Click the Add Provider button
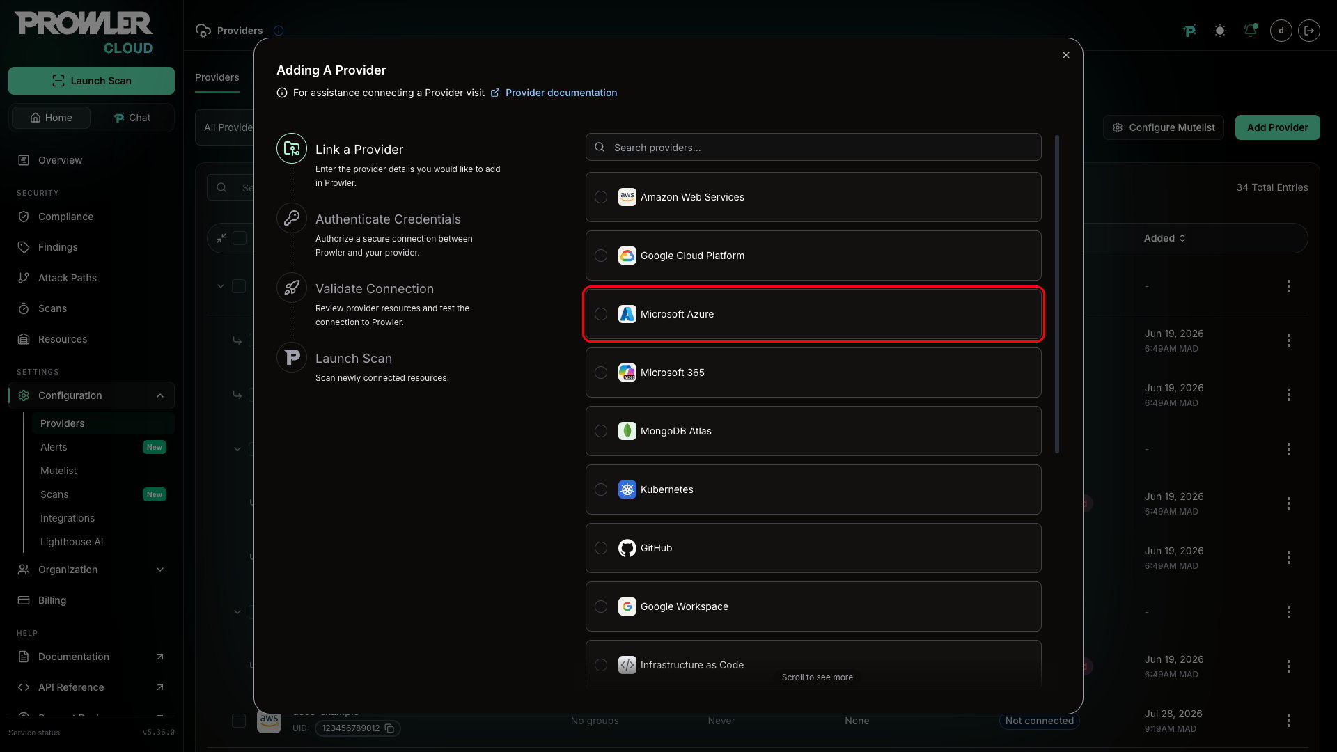The height and width of the screenshot is (752, 1337). (1277, 127)
